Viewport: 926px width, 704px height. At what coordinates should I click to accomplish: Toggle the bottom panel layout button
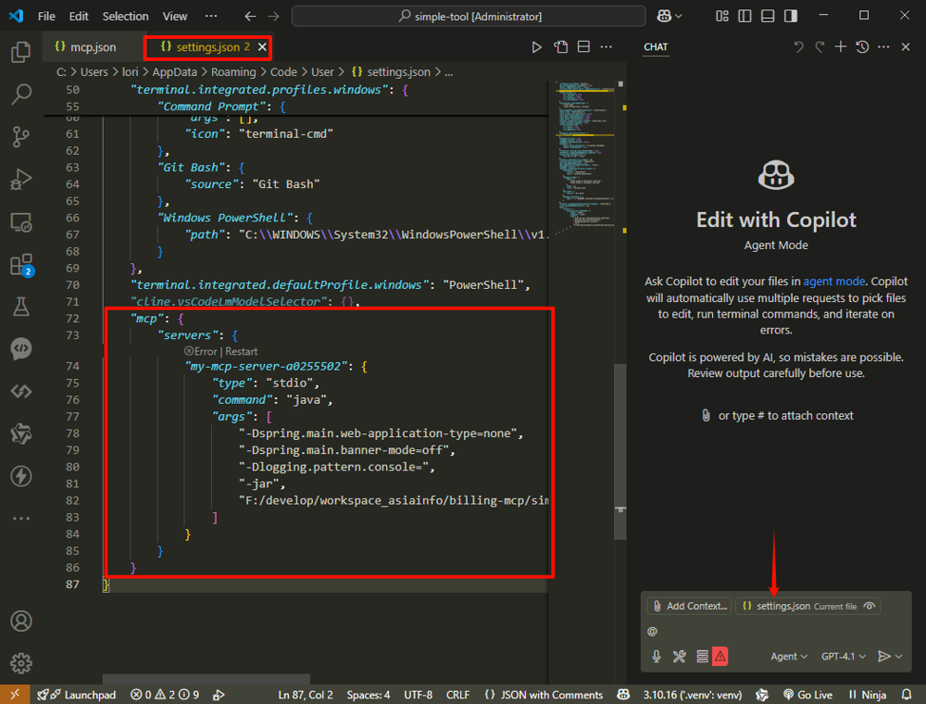coord(768,16)
